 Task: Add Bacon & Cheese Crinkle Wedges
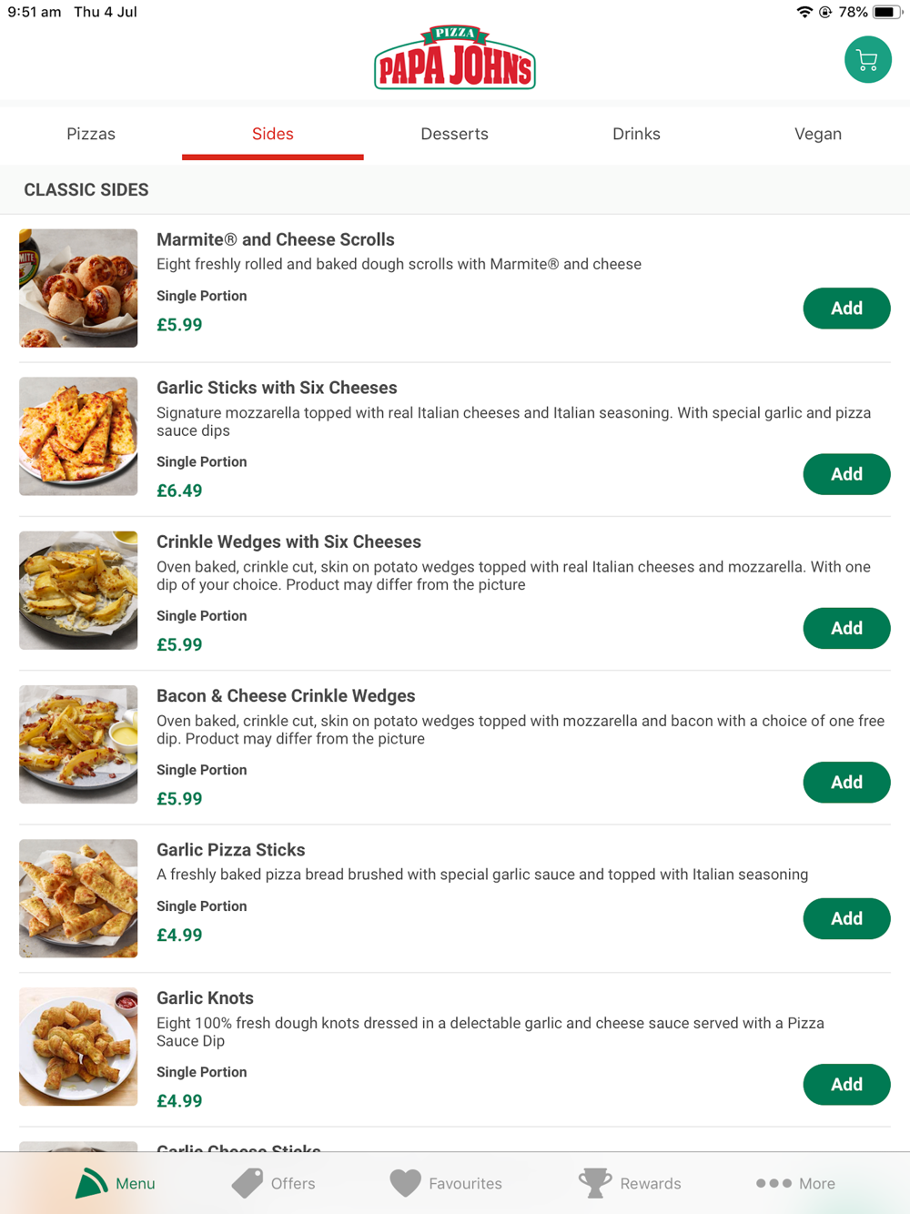(x=846, y=783)
